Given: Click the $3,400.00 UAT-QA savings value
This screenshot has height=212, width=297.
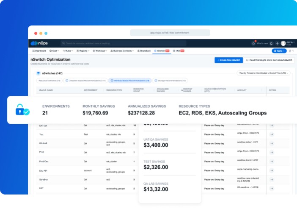Looking at the screenshot, I should point(156,145).
